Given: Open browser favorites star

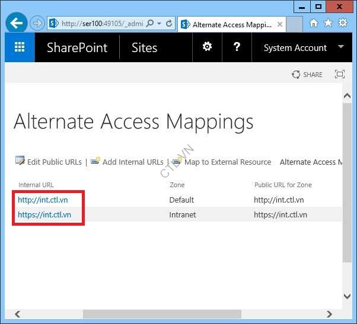Looking at the screenshot, I should coord(328,23).
